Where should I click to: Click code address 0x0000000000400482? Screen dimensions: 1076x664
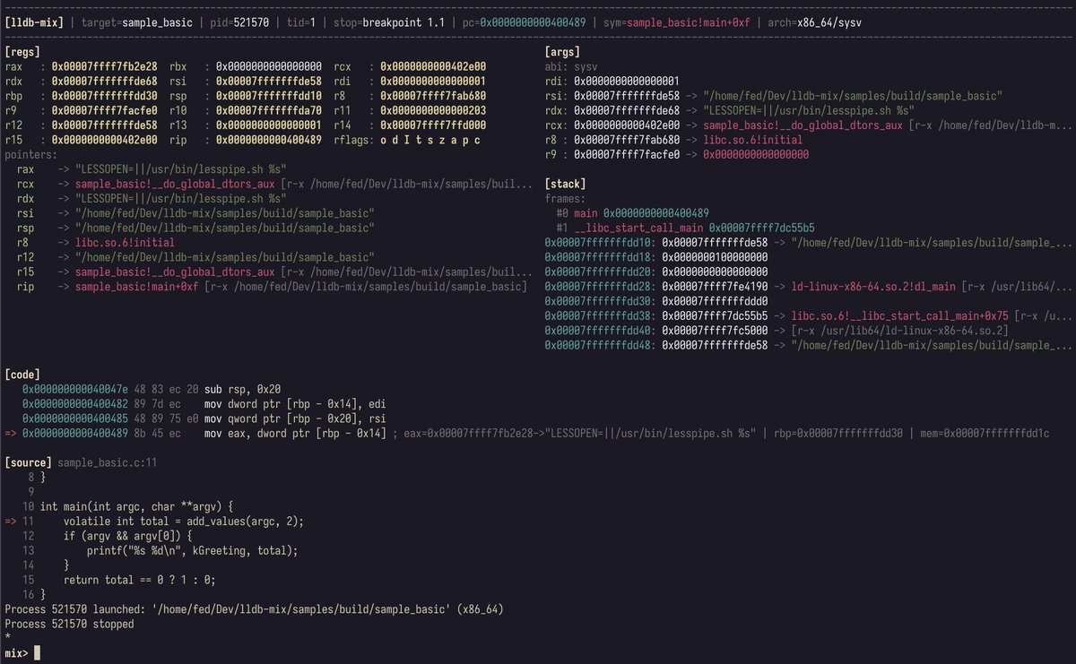coord(75,403)
